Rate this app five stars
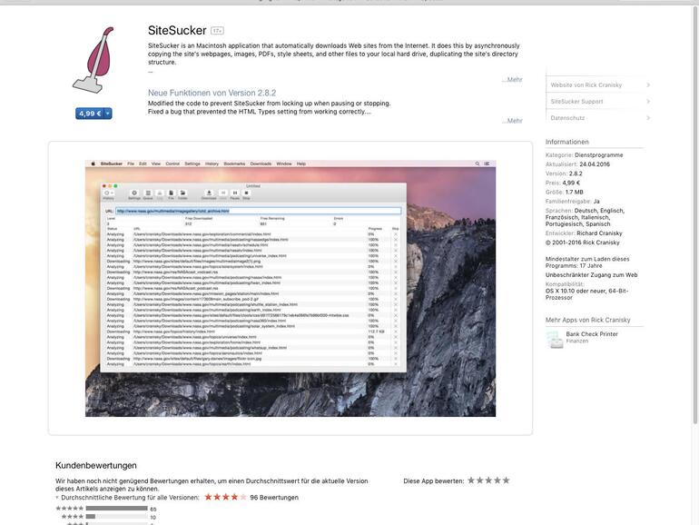This screenshot has height=525, width=699. pos(506,480)
